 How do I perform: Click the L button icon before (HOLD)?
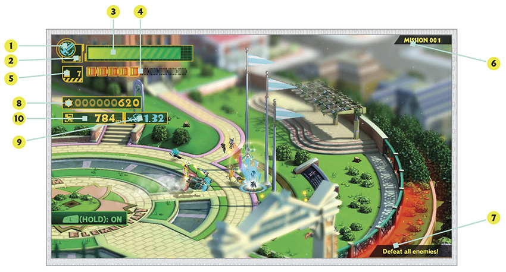click(71, 220)
